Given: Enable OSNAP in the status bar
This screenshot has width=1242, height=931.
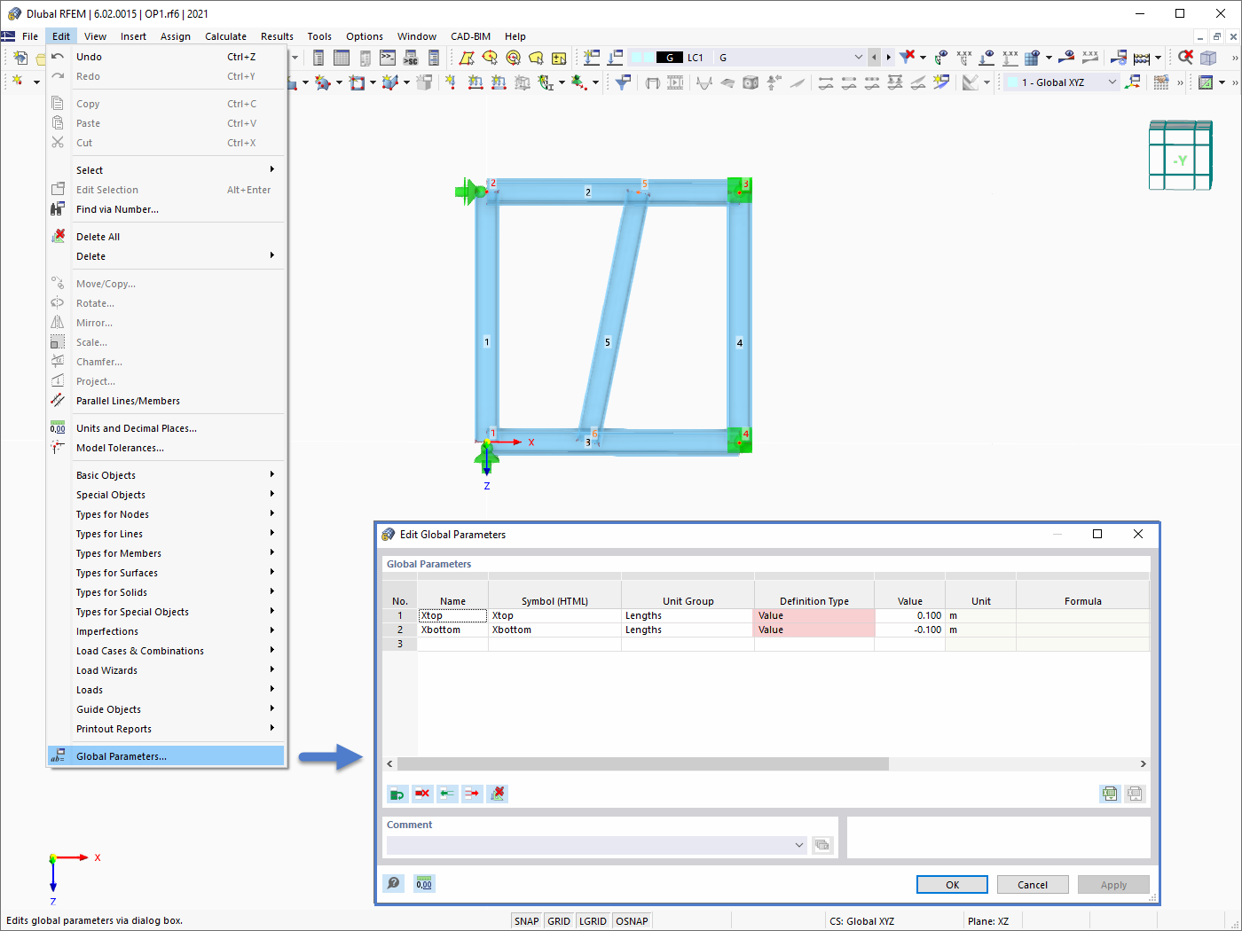Looking at the screenshot, I should pos(632,920).
